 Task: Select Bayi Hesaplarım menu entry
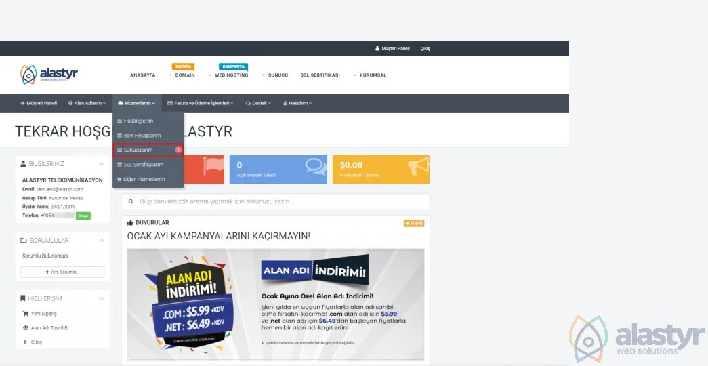pyautogui.click(x=148, y=135)
